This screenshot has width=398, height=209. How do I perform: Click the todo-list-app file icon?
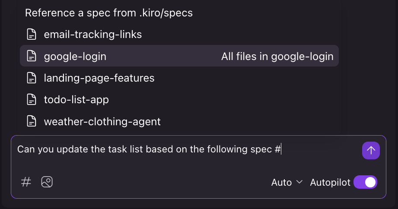point(31,100)
